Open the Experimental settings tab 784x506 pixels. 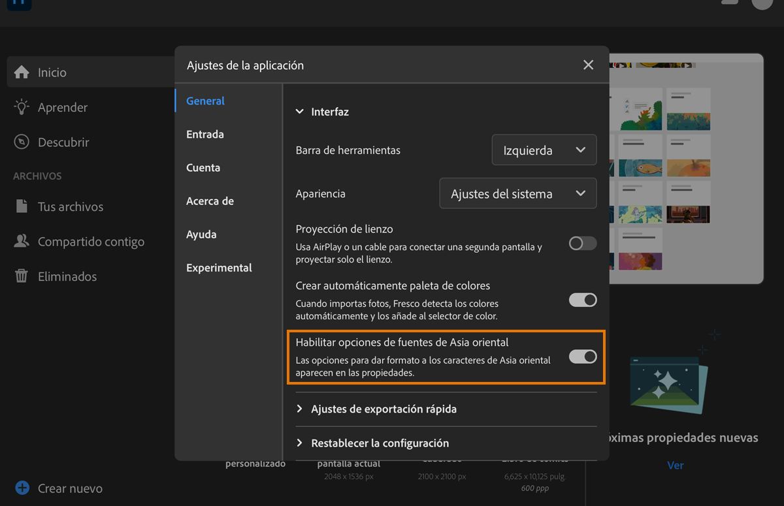pyautogui.click(x=219, y=267)
